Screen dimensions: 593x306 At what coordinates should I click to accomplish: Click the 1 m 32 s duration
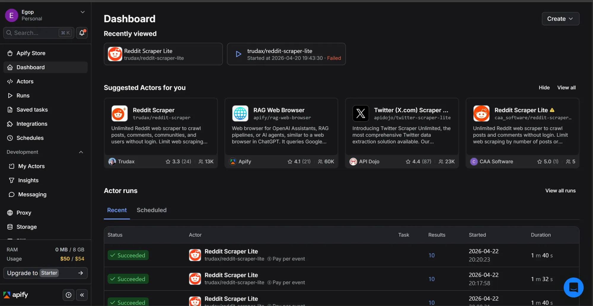(x=542, y=279)
